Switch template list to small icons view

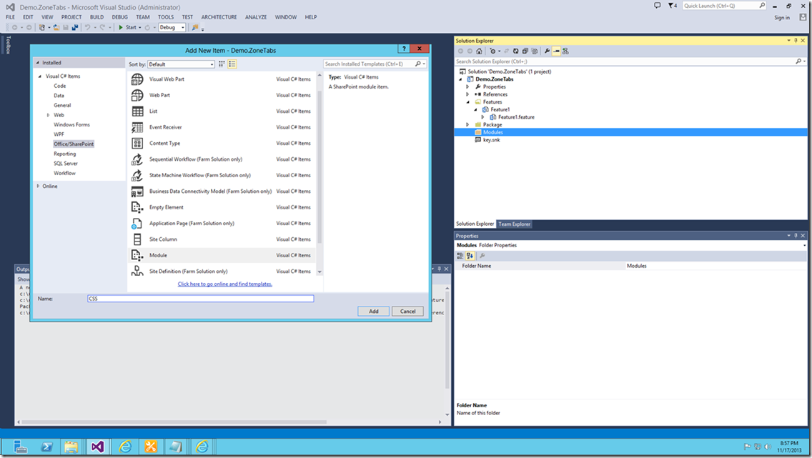pyautogui.click(x=222, y=64)
